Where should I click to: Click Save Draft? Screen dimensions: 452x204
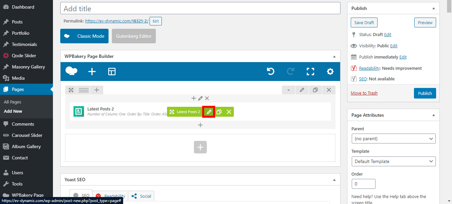(x=364, y=22)
